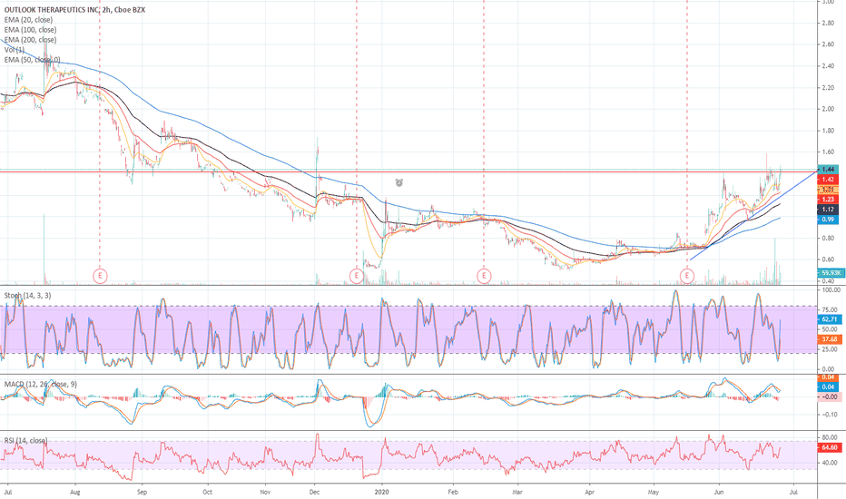846x499 pixels.
Task: Click the 1.44 current price label
Action: pyautogui.click(x=828, y=170)
